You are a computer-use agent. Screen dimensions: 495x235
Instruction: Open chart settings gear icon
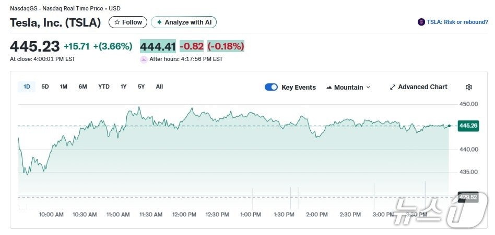(x=469, y=87)
